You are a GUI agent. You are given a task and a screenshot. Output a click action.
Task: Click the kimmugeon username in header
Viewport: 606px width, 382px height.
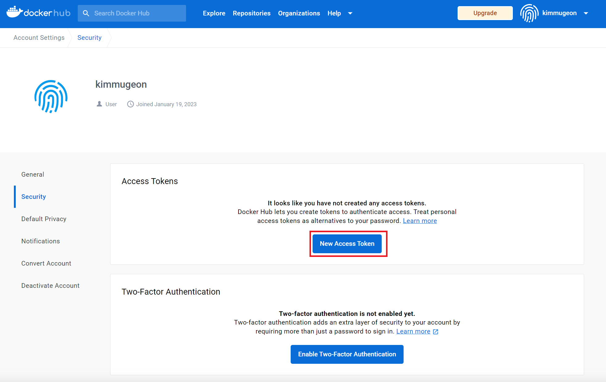(x=559, y=13)
